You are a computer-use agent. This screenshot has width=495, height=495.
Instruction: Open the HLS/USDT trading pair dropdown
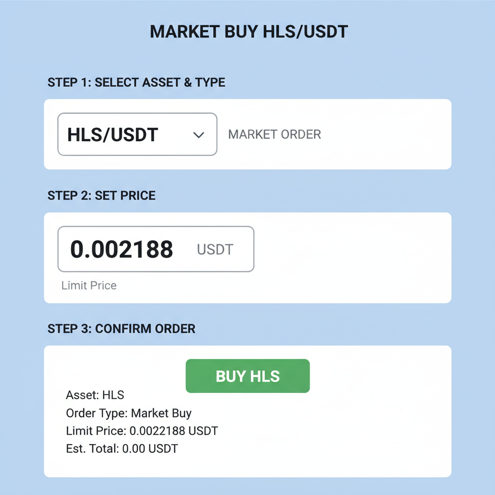tap(137, 134)
